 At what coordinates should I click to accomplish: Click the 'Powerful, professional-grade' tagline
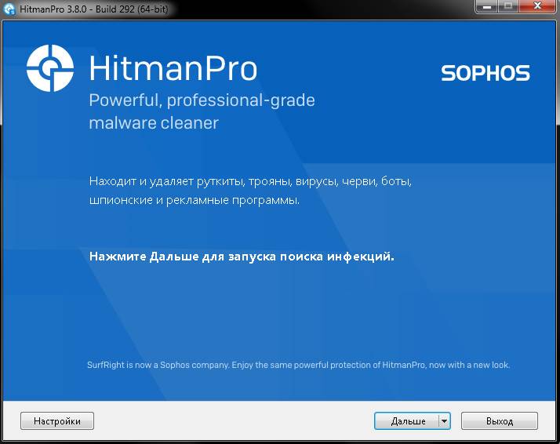[x=202, y=100]
